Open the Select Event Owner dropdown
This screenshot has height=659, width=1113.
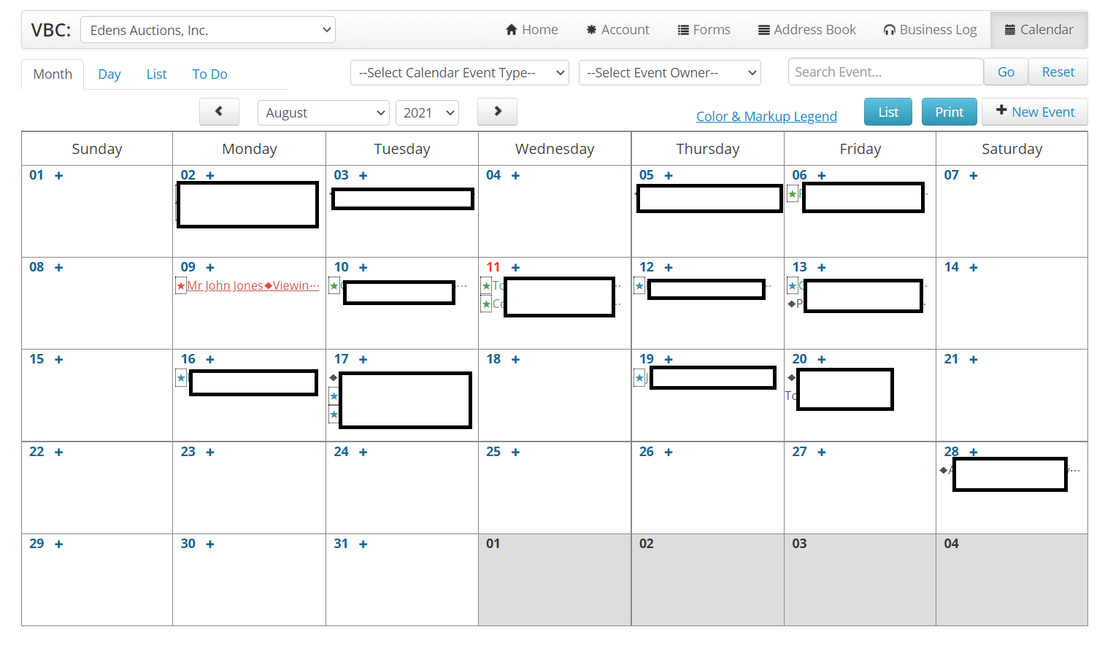[x=669, y=73]
